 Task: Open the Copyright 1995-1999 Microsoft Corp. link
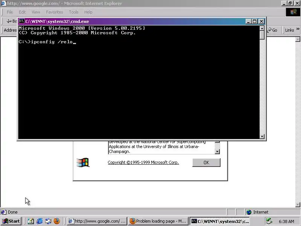(x=143, y=162)
